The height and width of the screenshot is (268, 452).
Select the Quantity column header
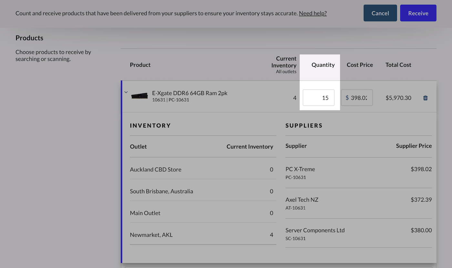pyautogui.click(x=323, y=65)
